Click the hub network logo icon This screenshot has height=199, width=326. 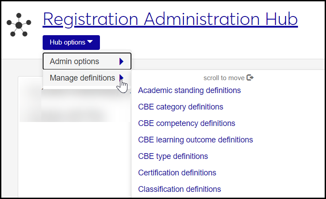19,24
